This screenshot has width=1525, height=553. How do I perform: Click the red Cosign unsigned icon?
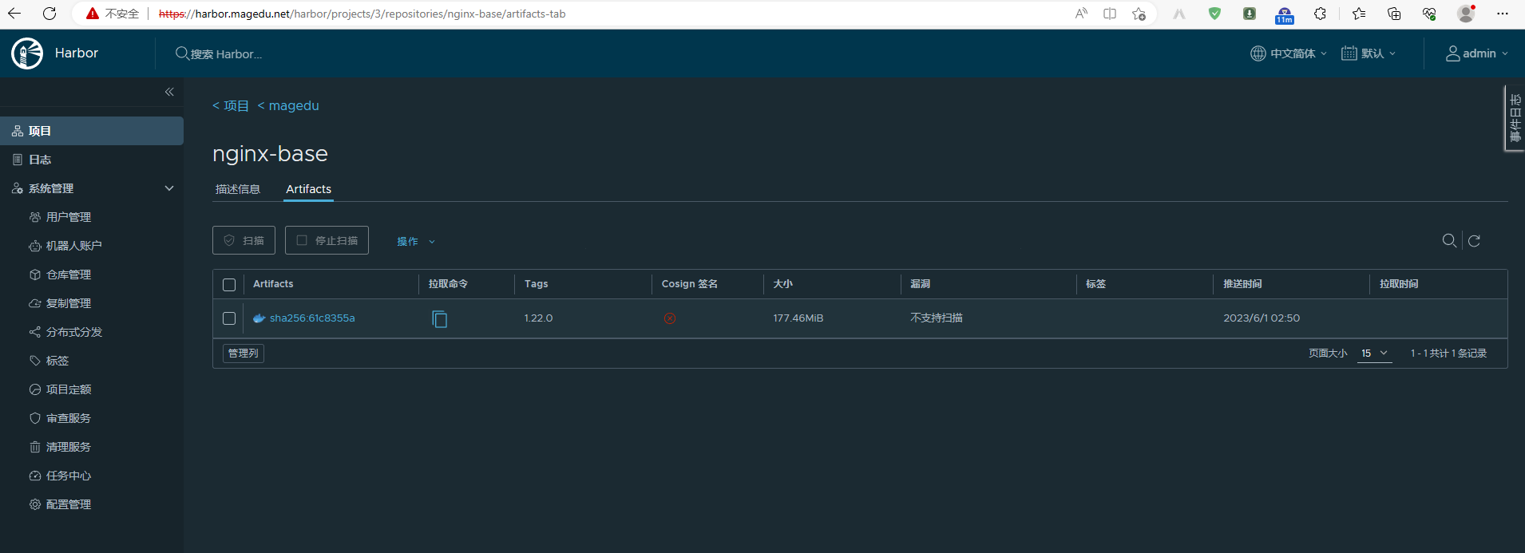(670, 318)
